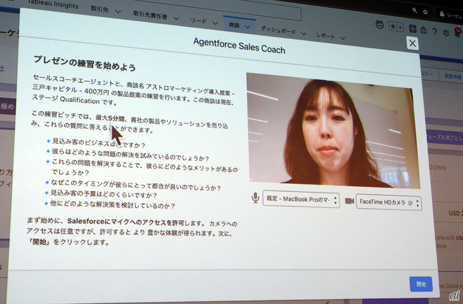Image resolution: width=463 pixels, height=304 pixels.
Task: Expand the 商談 tab chevron
Action: (x=247, y=27)
